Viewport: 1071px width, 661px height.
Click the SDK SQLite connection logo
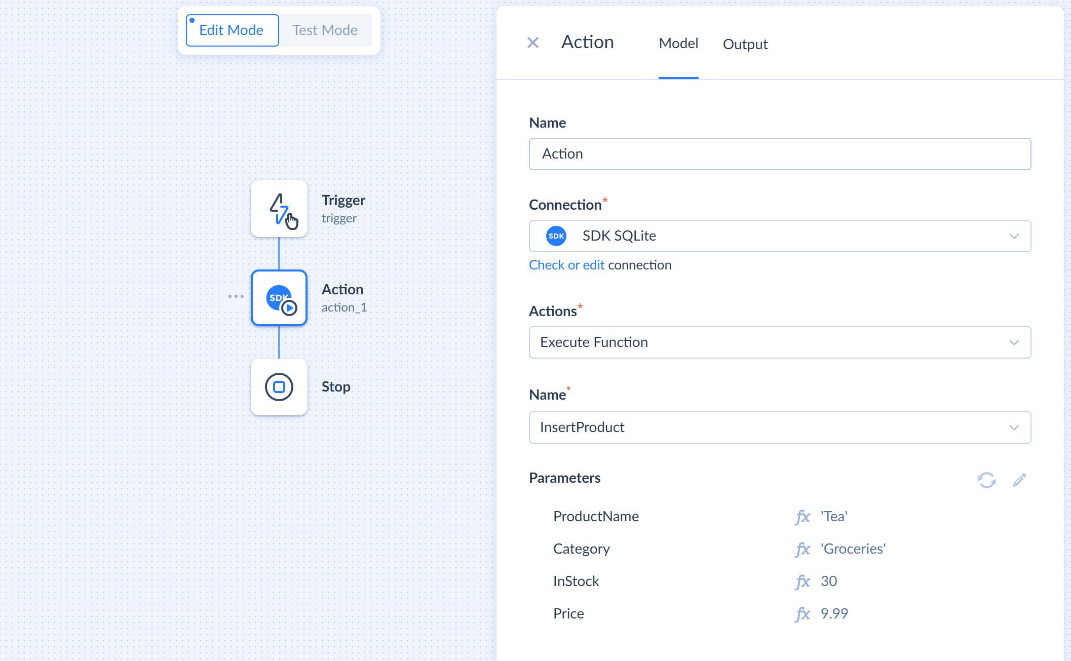pyautogui.click(x=556, y=236)
